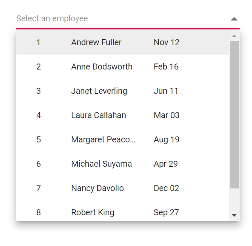Choose Anne Dodsworth
Image resolution: width=252 pixels, height=246 pixels.
[x=102, y=67]
